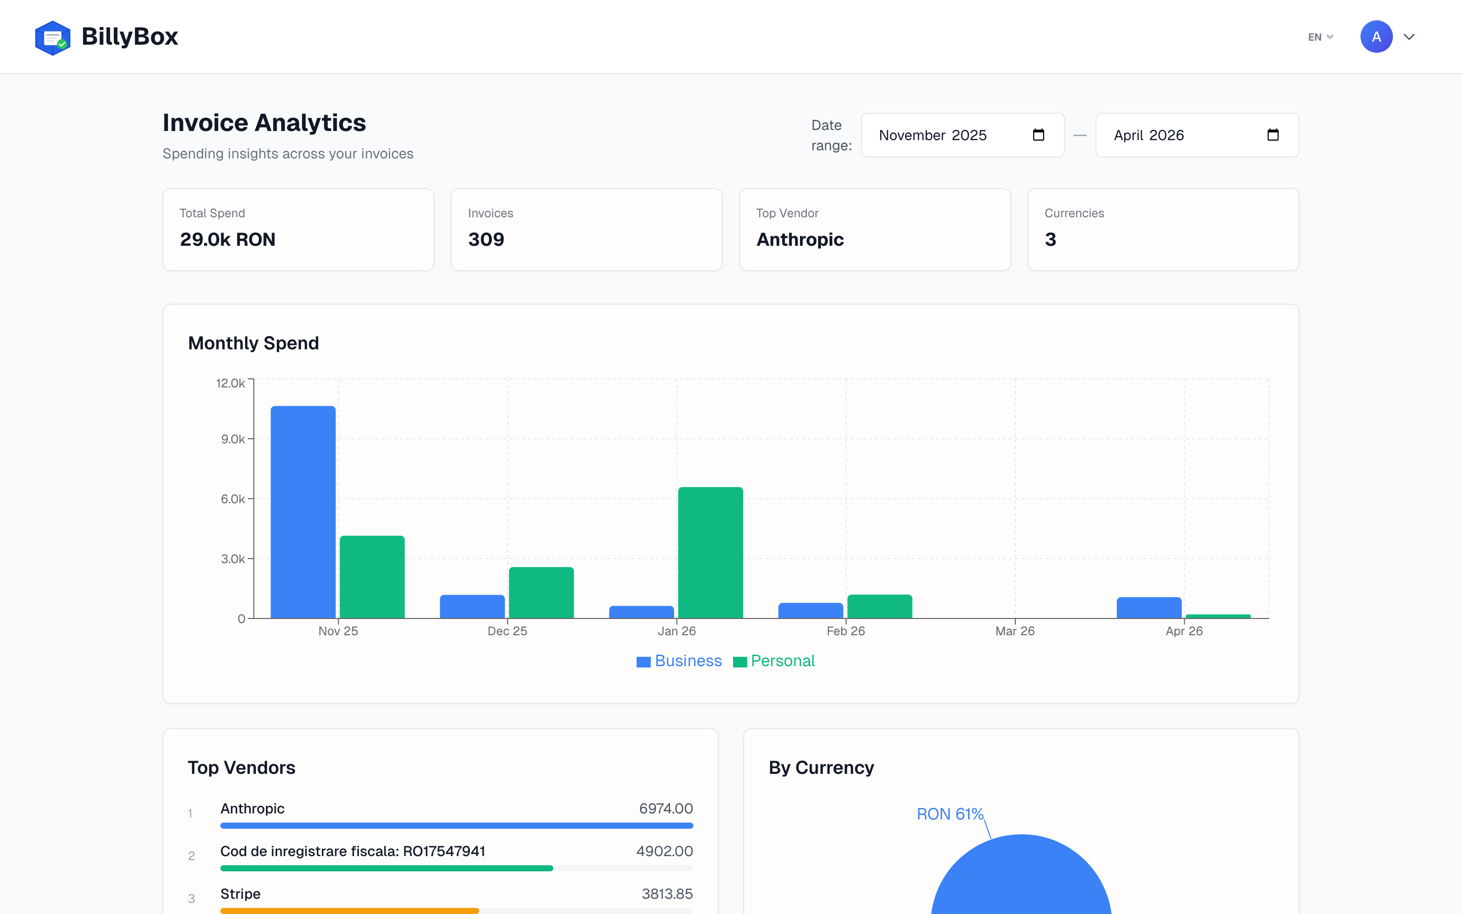This screenshot has width=1462, height=914.
Task: Click the Personal legend color square
Action: (740, 661)
